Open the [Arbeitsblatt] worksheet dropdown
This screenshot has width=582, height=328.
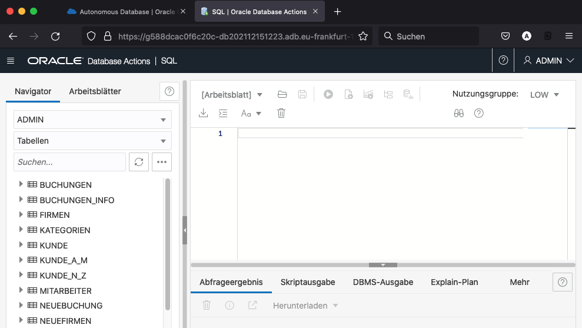[x=232, y=95]
